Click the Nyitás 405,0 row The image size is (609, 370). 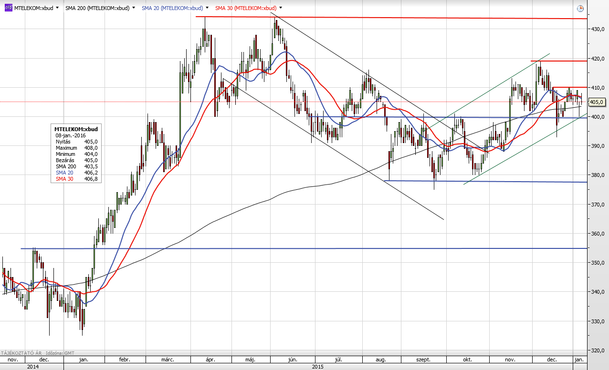76,142
